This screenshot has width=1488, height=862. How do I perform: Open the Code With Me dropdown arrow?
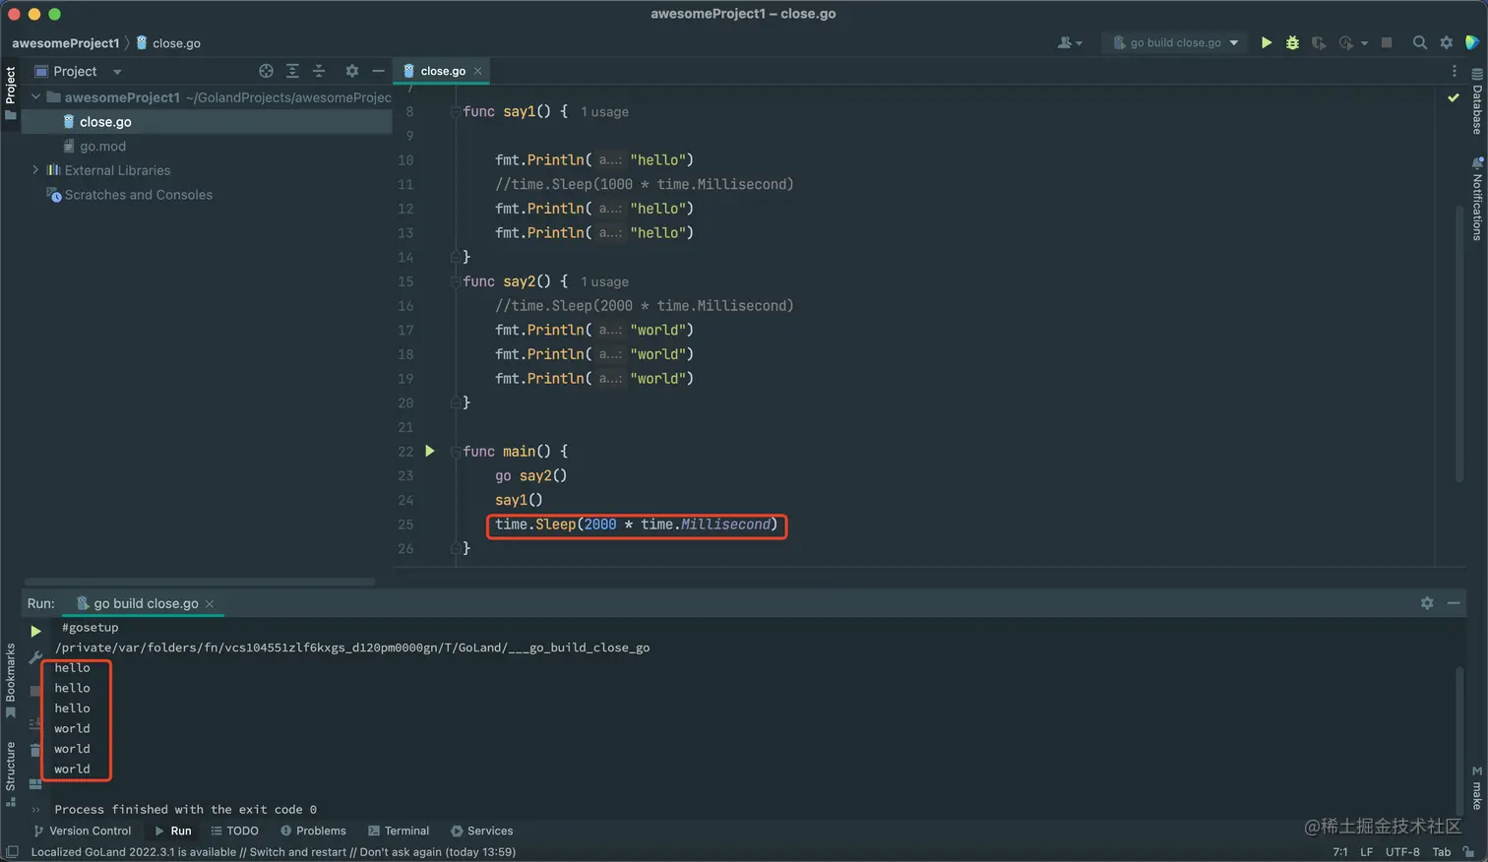1080,43
